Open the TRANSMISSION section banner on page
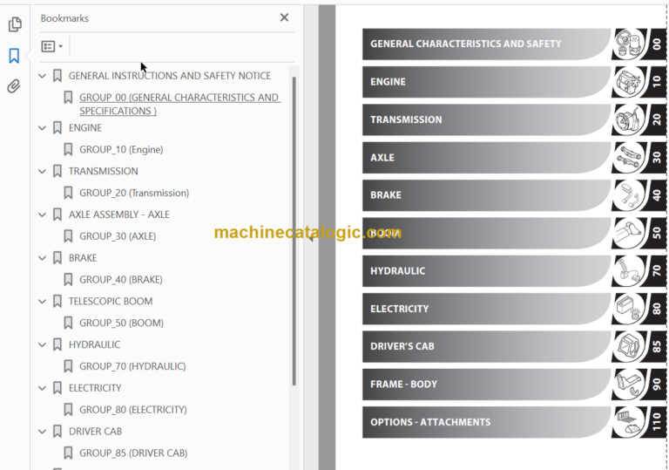This screenshot has height=470, width=669. (486, 119)
